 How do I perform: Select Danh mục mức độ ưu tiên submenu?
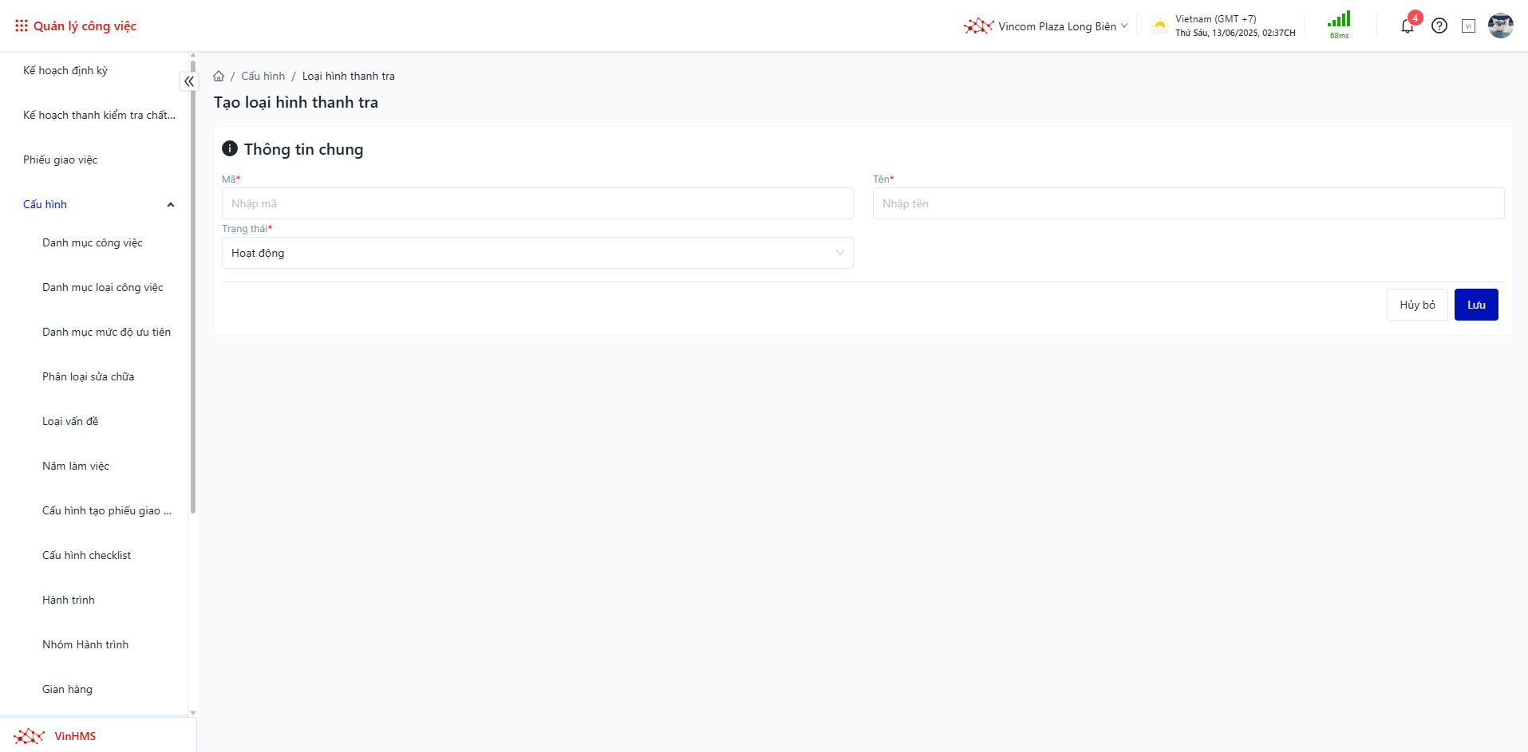107,332
